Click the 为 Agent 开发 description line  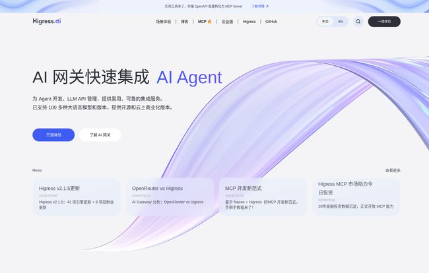coord(98,99)
